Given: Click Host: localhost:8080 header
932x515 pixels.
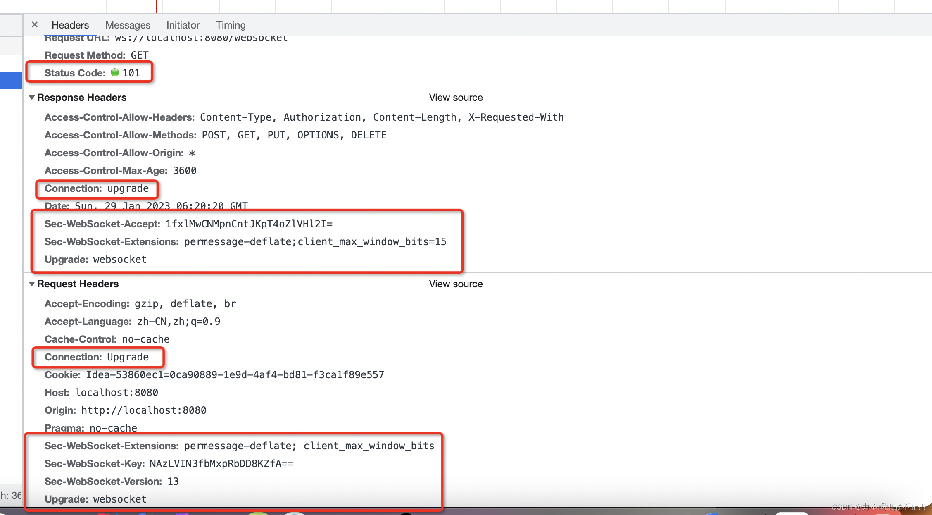Looking at the screenshot, I should (101, 393).
